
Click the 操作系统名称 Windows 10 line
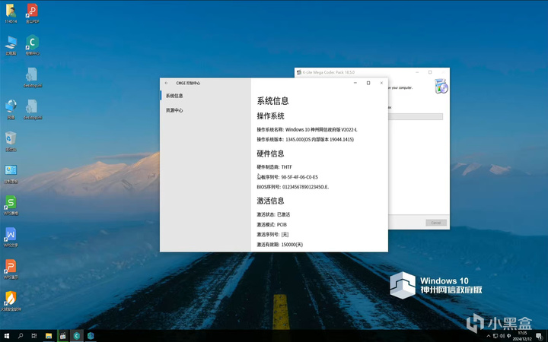(307, 129)
